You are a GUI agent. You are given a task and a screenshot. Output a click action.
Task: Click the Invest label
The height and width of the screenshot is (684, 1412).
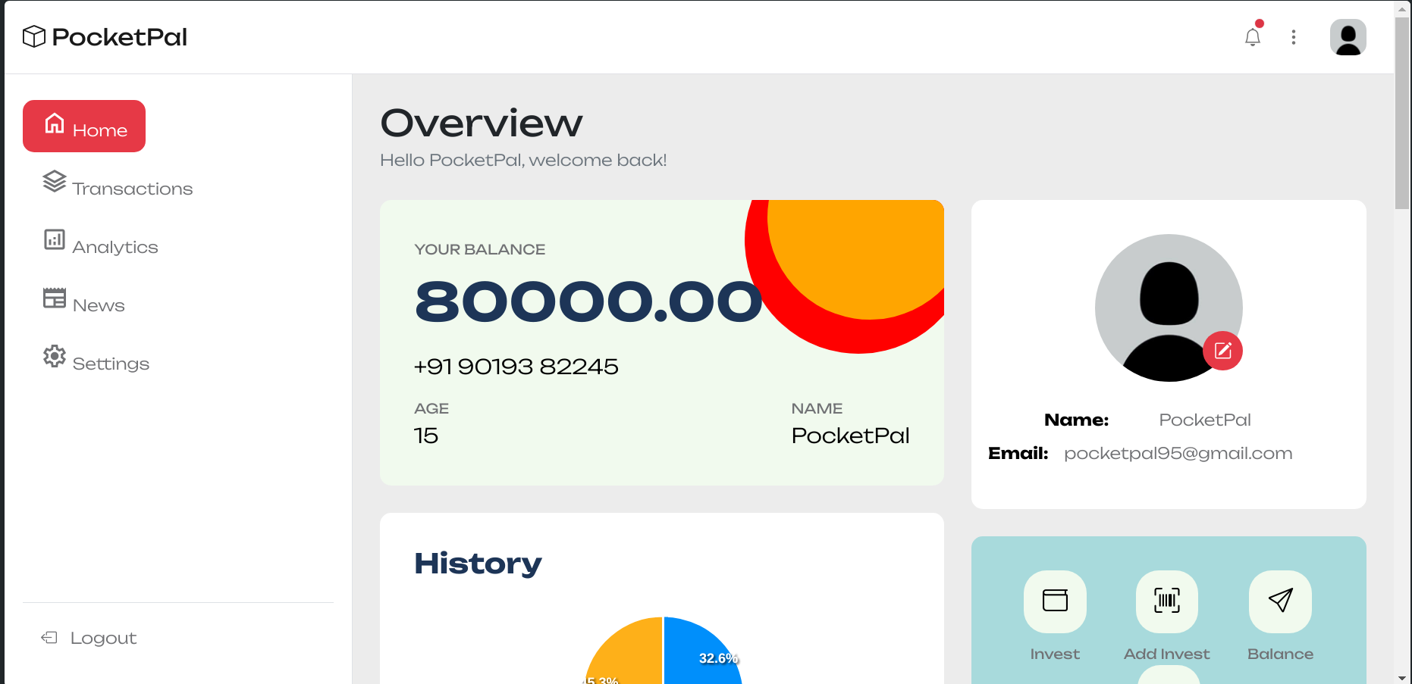tap(1055, 654)
